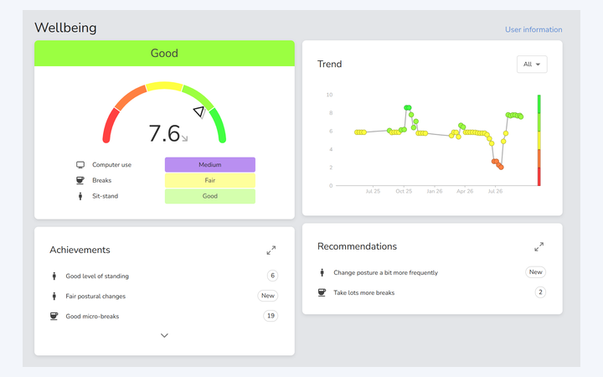603x377 pixels.
Task: Click the Breaks label
Action: pos(102,180)
